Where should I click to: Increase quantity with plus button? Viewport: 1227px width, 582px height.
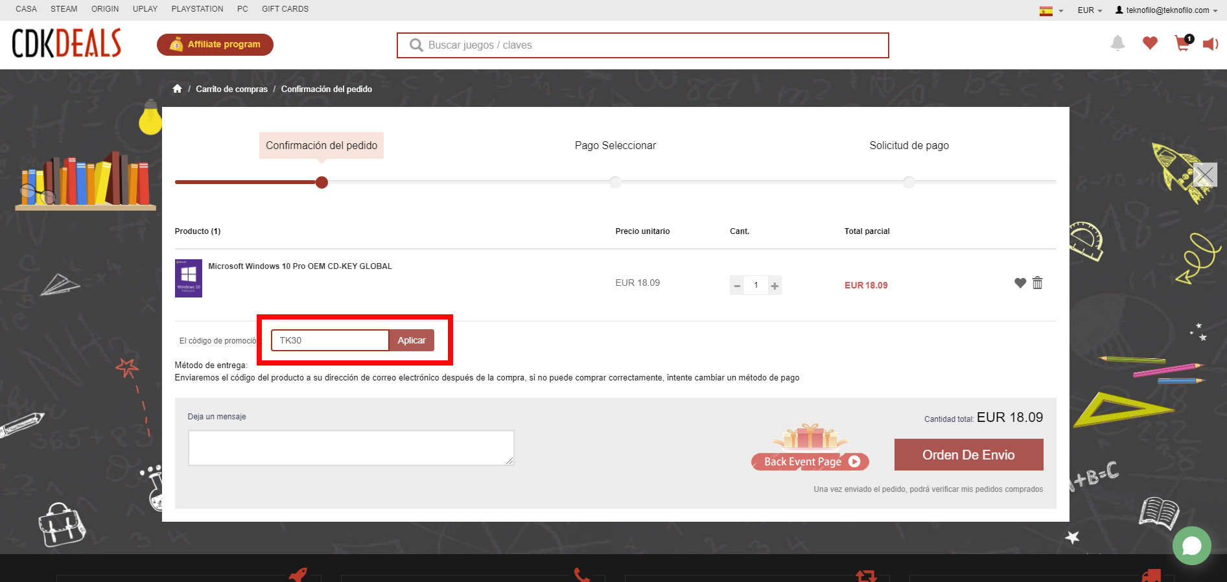775,285
